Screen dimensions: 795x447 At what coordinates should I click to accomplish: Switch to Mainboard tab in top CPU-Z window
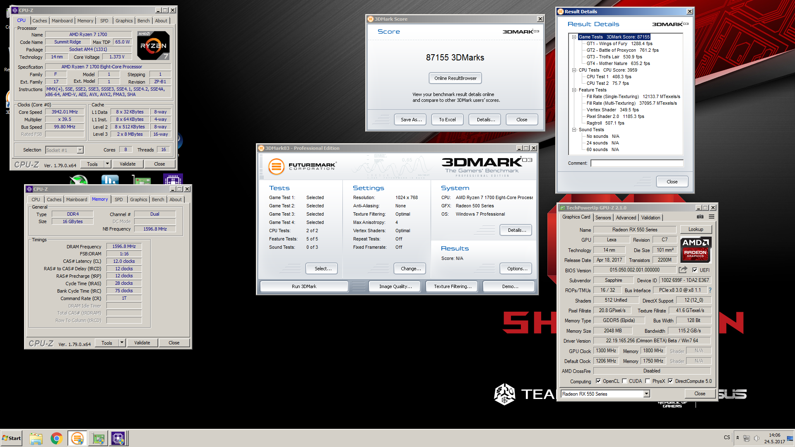tap(62, 21)
